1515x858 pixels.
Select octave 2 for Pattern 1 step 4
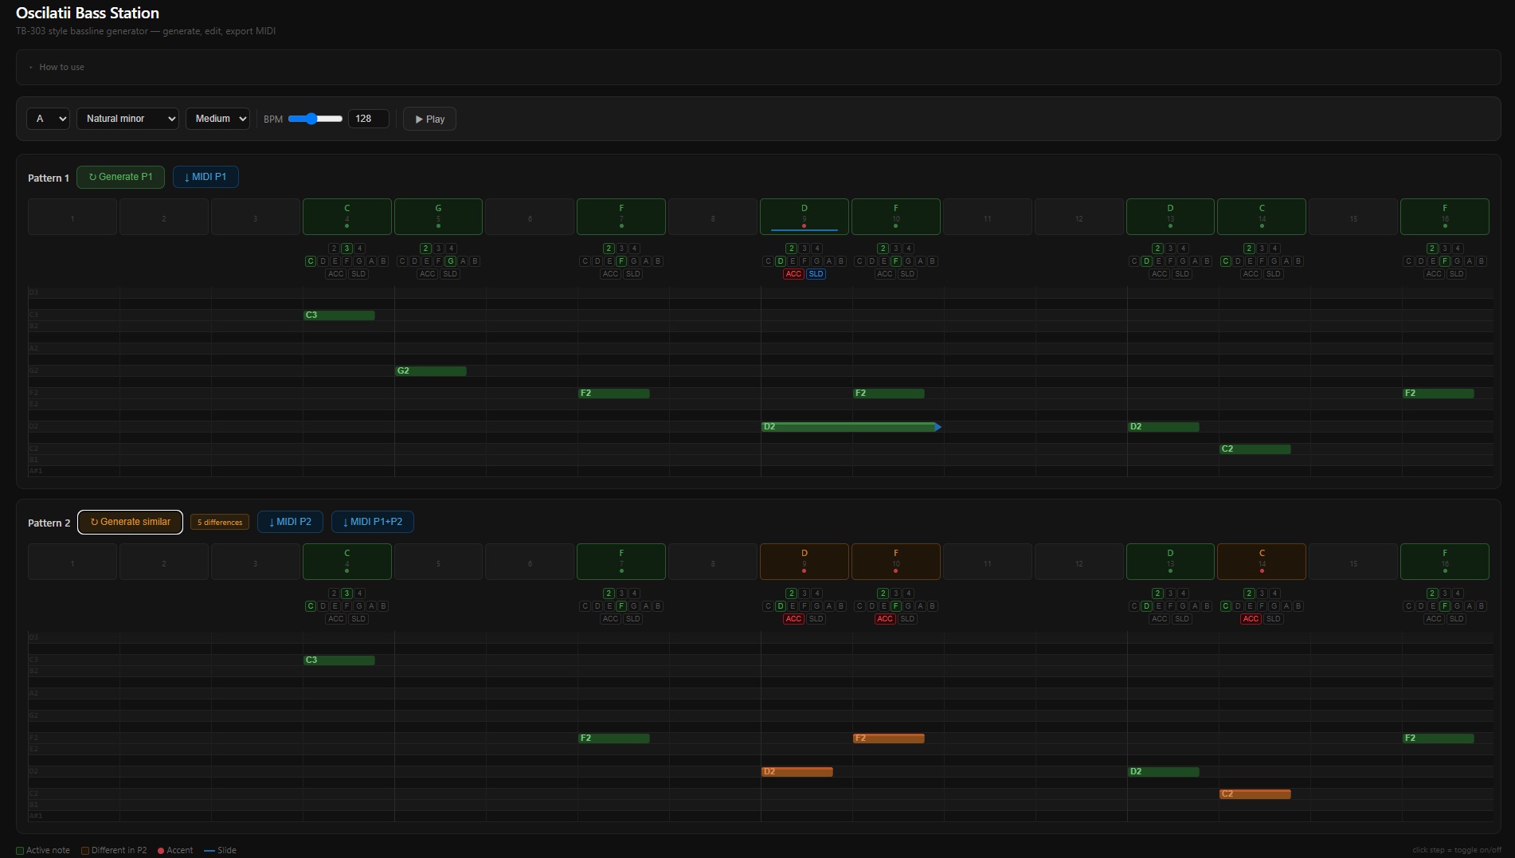coord(335,249)
